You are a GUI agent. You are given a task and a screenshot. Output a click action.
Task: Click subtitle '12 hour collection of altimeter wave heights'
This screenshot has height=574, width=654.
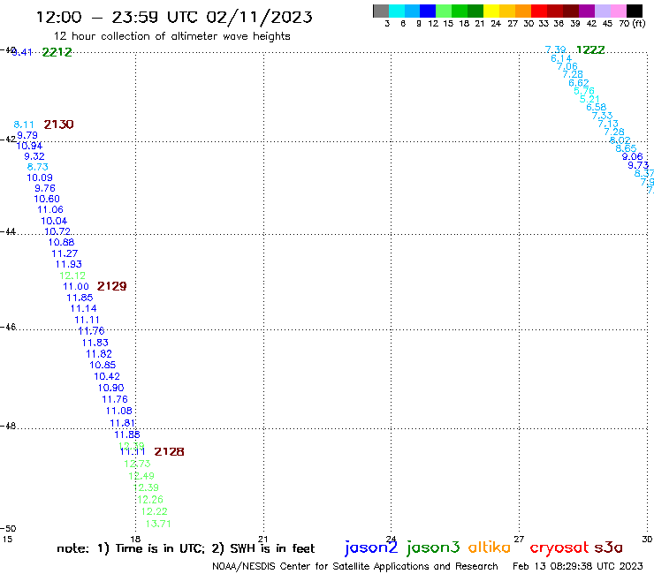(171, 36)
